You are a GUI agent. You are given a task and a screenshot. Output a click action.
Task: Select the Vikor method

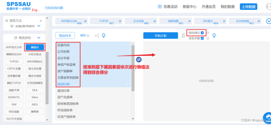click(x=35, y=97)
